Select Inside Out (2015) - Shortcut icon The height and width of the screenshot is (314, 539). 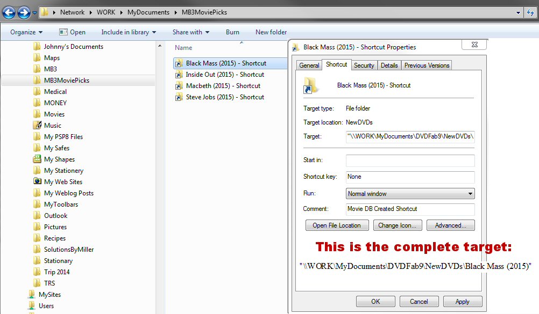click(x=179, y=75)
